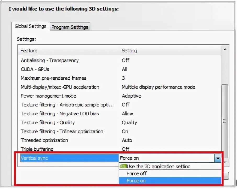Click the NVIDIA icon beside Use the 3D application setting

[x=123, y=166]
